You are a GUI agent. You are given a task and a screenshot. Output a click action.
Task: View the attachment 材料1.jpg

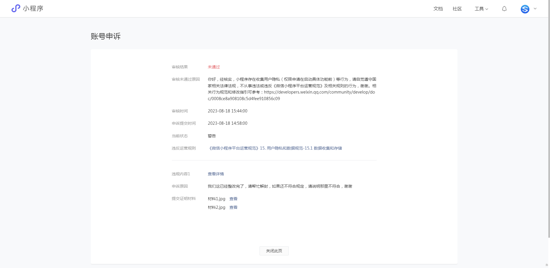(x=233, y=199)
